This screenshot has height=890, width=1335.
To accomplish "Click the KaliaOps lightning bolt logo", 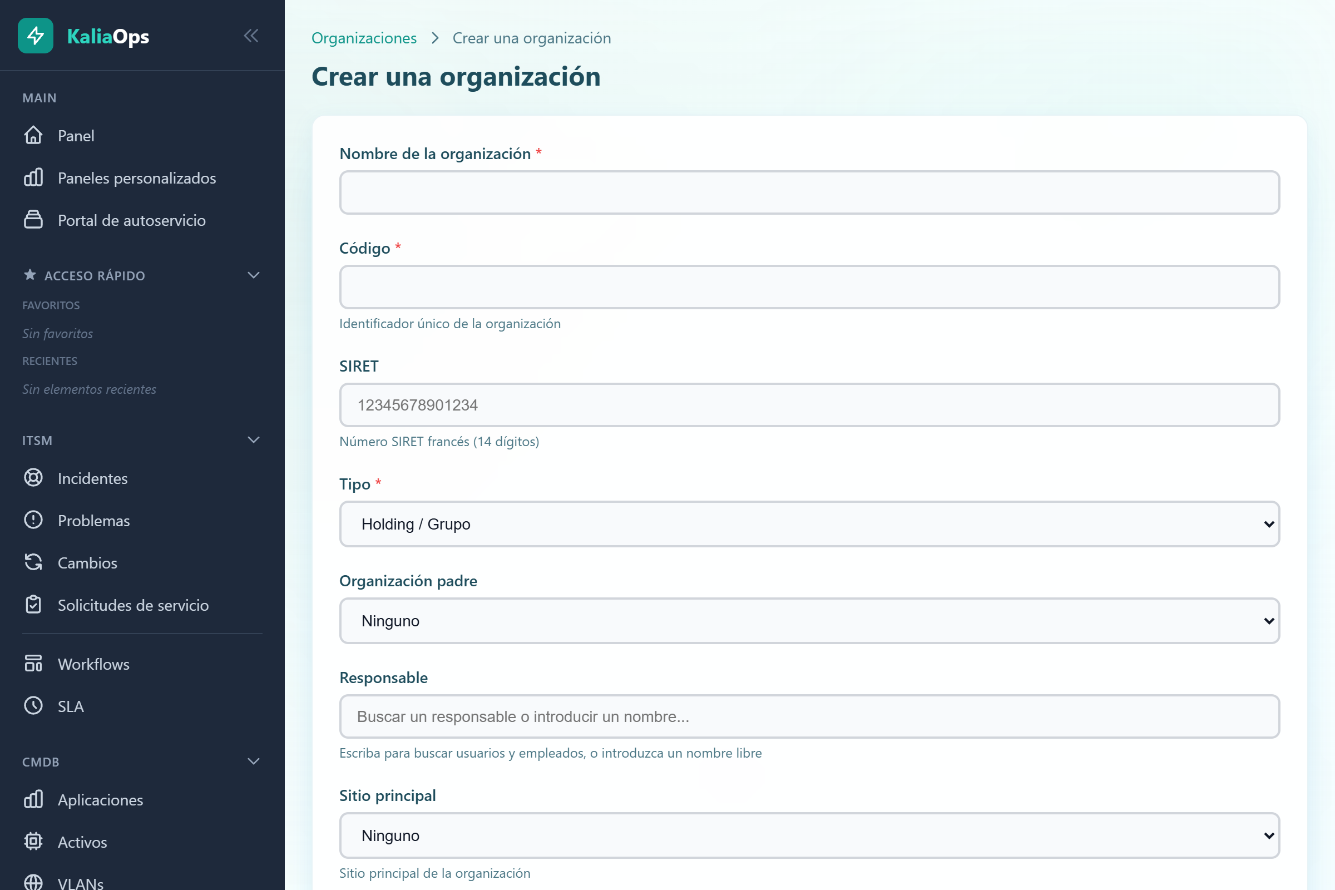I will coord(35,36).
